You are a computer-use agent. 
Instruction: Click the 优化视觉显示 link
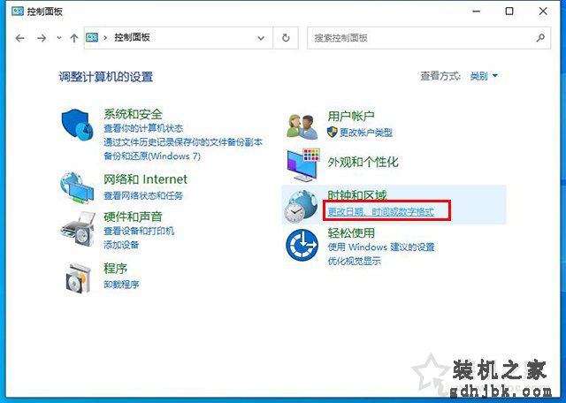[354, 262]
